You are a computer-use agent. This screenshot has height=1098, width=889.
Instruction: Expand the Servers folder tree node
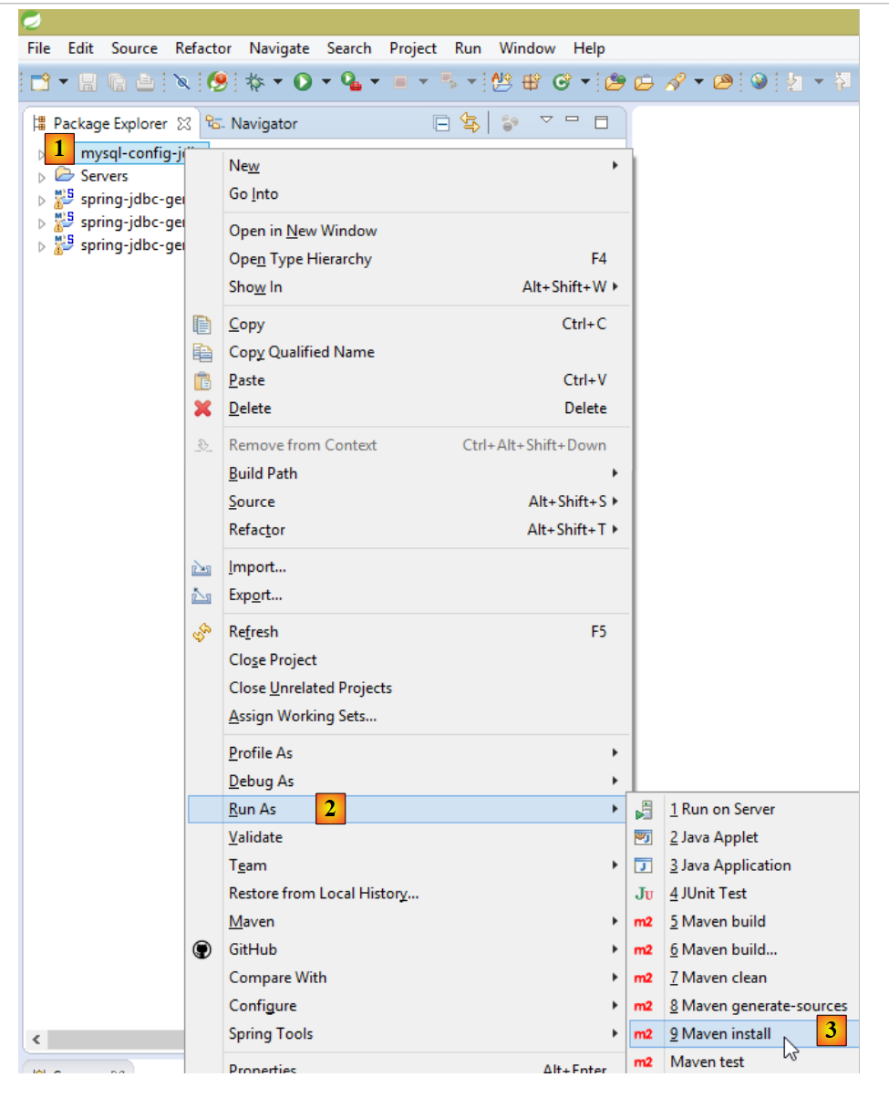click(42, 177)
